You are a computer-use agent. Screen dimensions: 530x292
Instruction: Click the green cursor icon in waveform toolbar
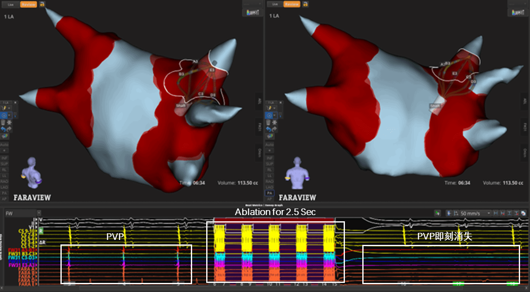[x=437, y=213]
